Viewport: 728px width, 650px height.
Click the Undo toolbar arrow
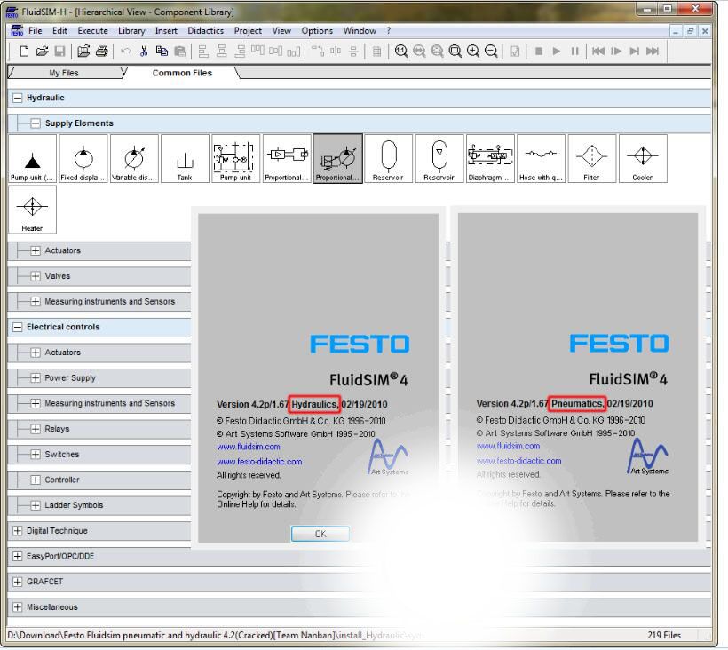point(125,52)
